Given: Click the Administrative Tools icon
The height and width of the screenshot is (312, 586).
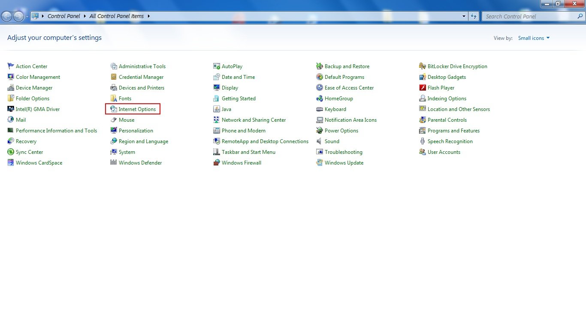Looking at the screenshot, I should 114,66.
